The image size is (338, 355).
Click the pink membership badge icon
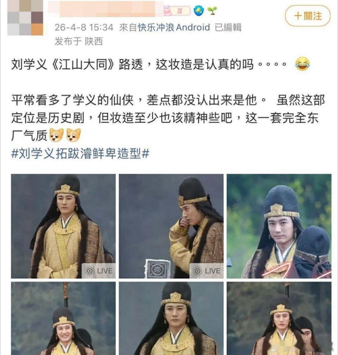[177, 10]
